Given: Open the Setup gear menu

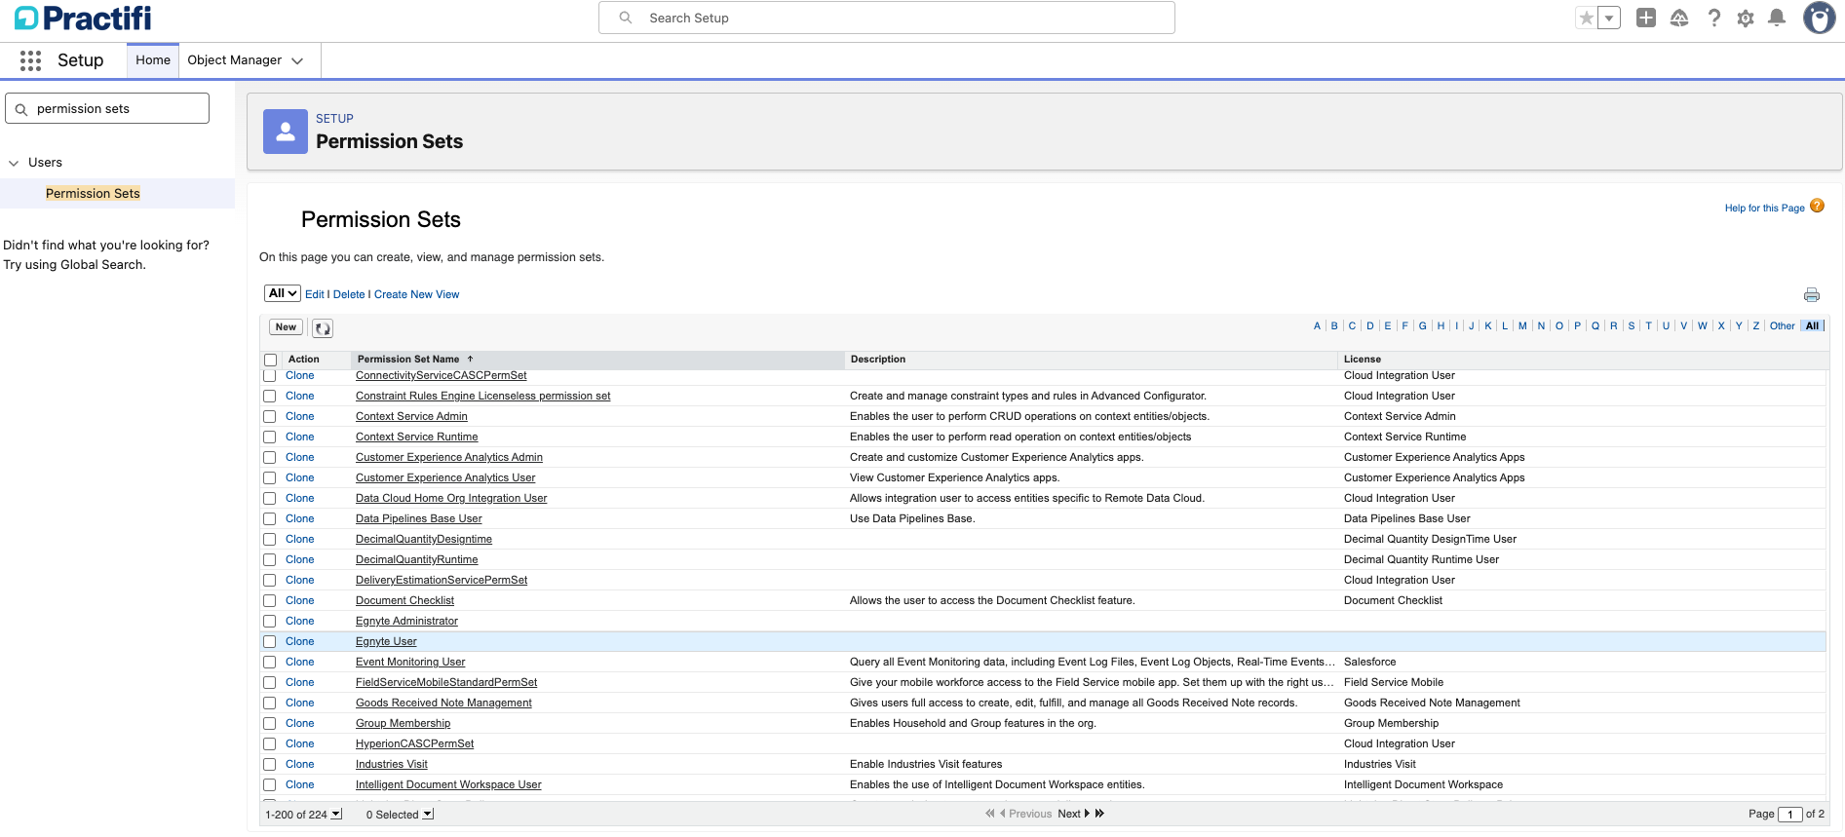Looking at the screenshot, I should [x=1746, y=18].
